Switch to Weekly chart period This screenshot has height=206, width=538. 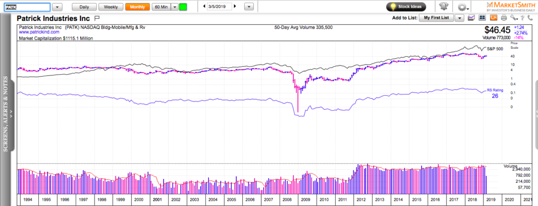coord(110,7)
